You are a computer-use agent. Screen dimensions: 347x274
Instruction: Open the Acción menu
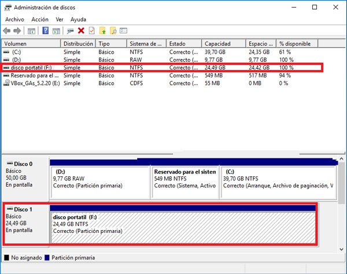[40, 20]
